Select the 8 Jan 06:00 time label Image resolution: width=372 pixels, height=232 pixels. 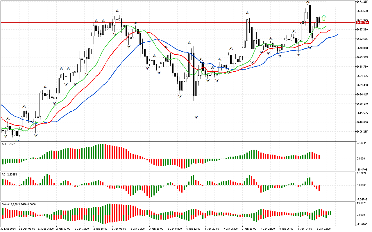point(287,229)
